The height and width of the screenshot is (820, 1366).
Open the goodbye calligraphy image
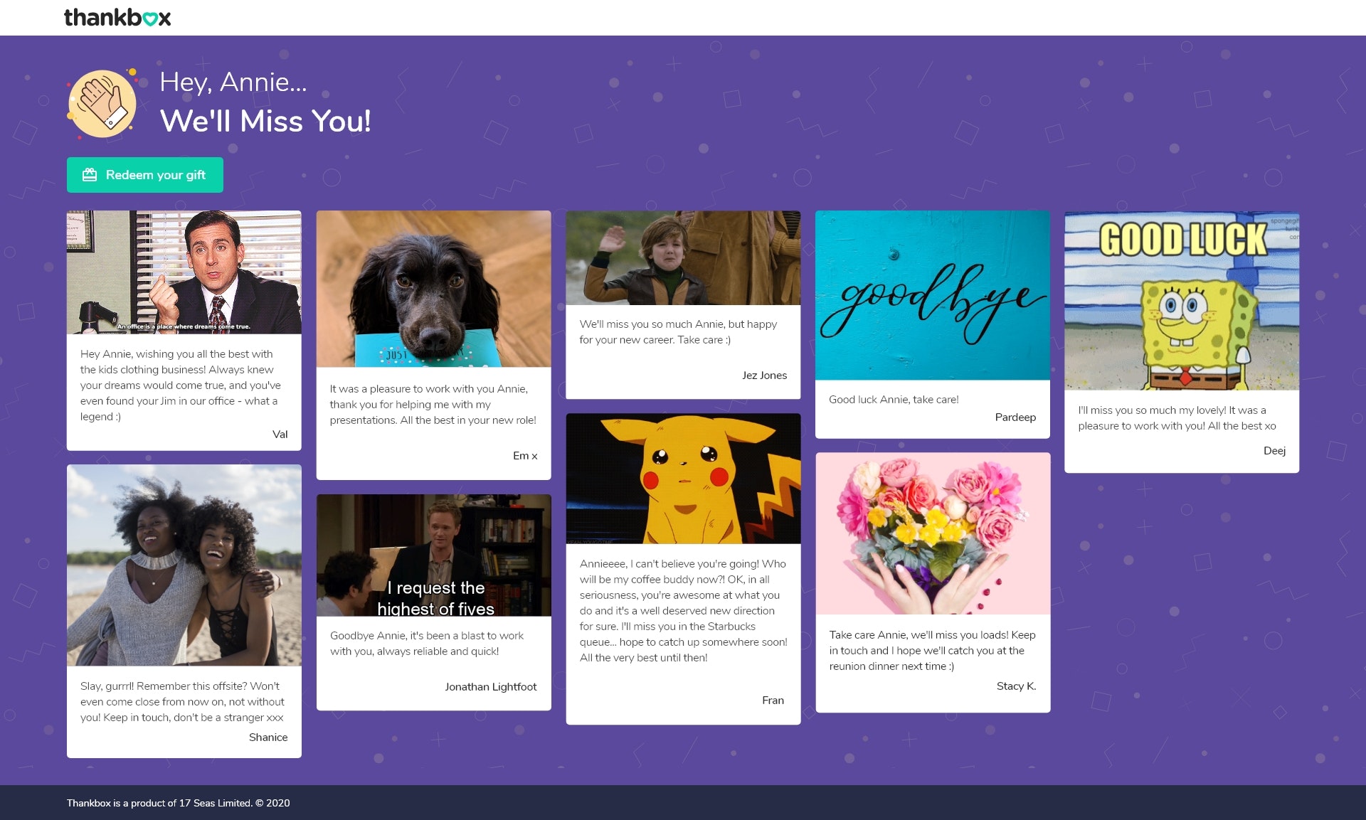[932, 295]
